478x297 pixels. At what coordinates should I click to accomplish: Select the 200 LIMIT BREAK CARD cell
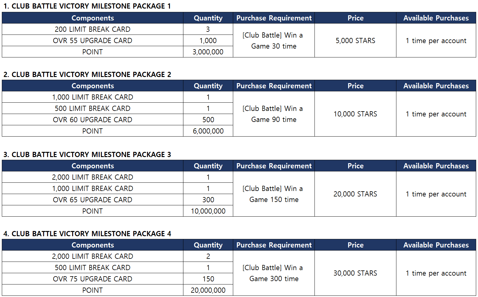pyautogui.click(x=92, y=29)
